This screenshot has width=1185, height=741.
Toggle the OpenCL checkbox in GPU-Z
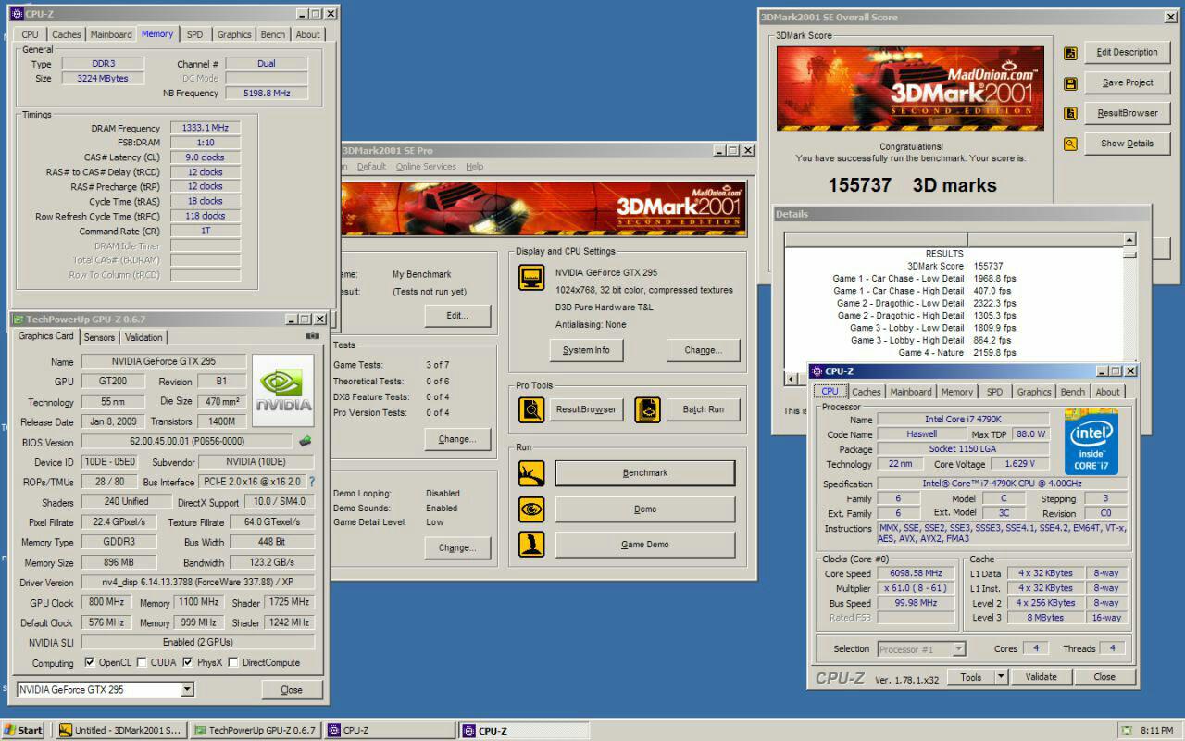pyautogui.click(x=89, y=662)
